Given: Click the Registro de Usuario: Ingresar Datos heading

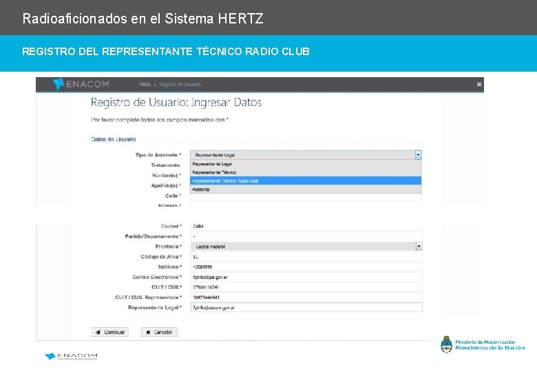Looking at the screenshot, I should tap(176, 103).
